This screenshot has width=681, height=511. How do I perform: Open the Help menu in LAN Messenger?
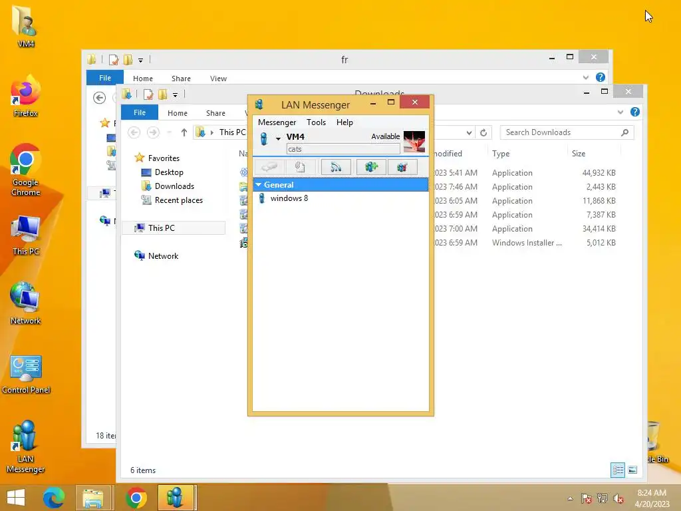(344, 122)
